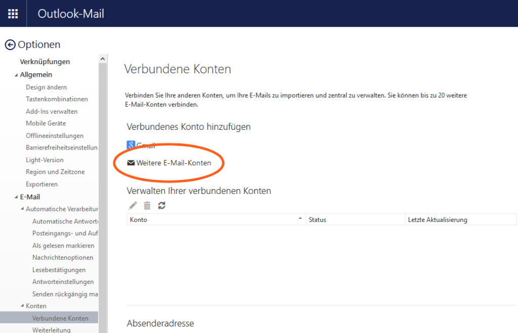Click the sidebar scrollbar up arrow
This screenshot has width=518, height=333.
(103, 59)
